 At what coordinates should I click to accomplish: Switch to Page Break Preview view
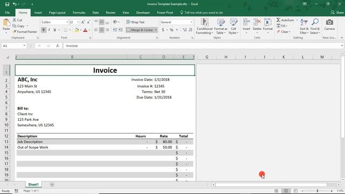click(295, 191)
